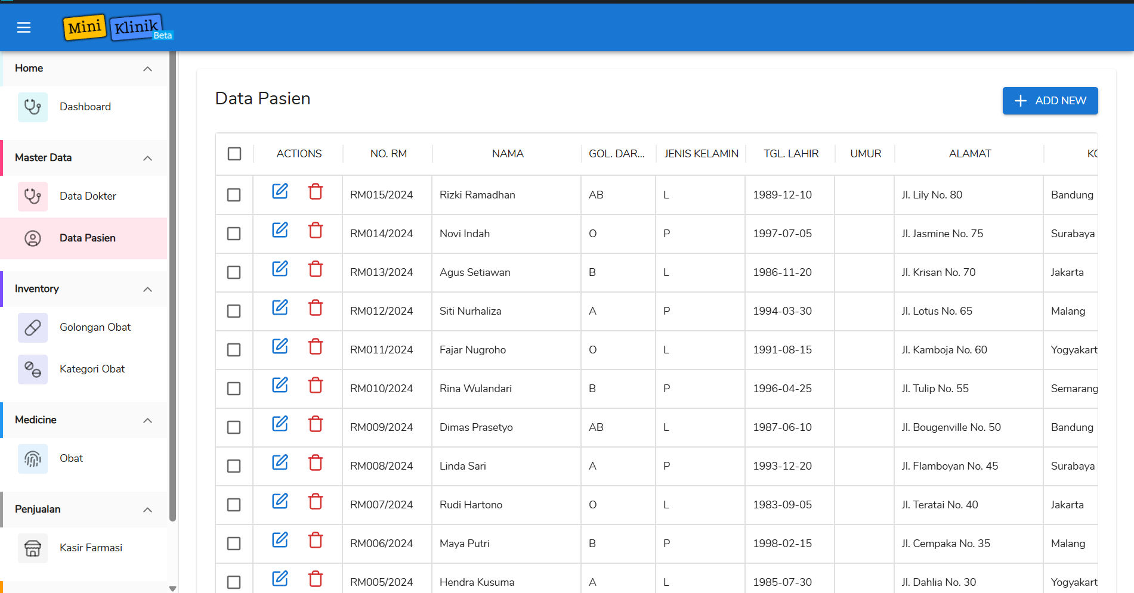Check the row for RM007/2024
The image size is (1134, 593).
click(x=234, y=505)
